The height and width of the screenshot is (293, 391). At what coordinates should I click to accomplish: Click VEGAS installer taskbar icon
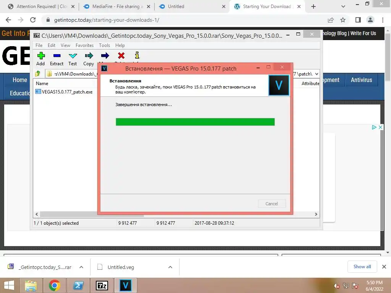pos(125,285)
